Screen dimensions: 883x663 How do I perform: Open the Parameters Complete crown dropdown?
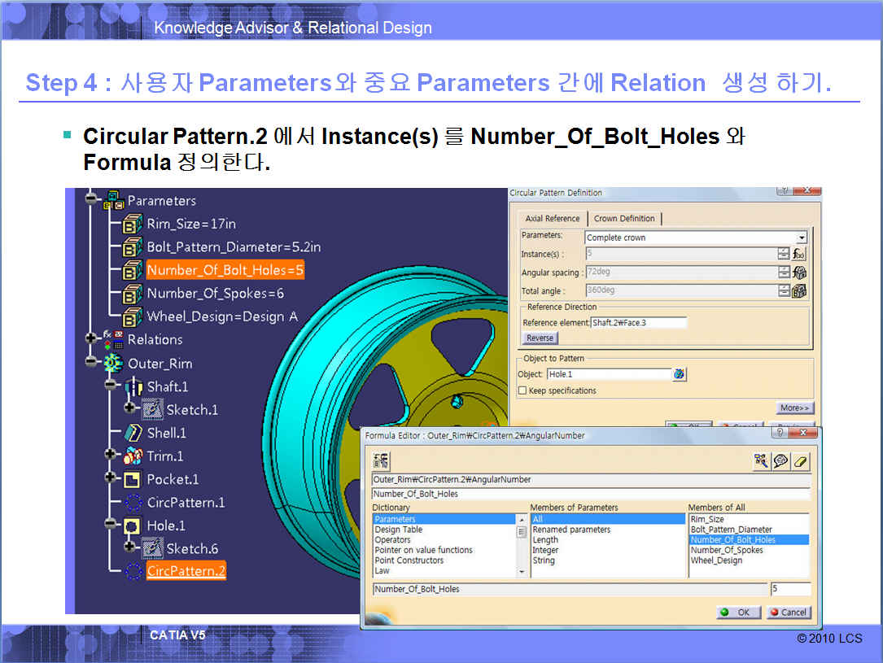point(802,238)
